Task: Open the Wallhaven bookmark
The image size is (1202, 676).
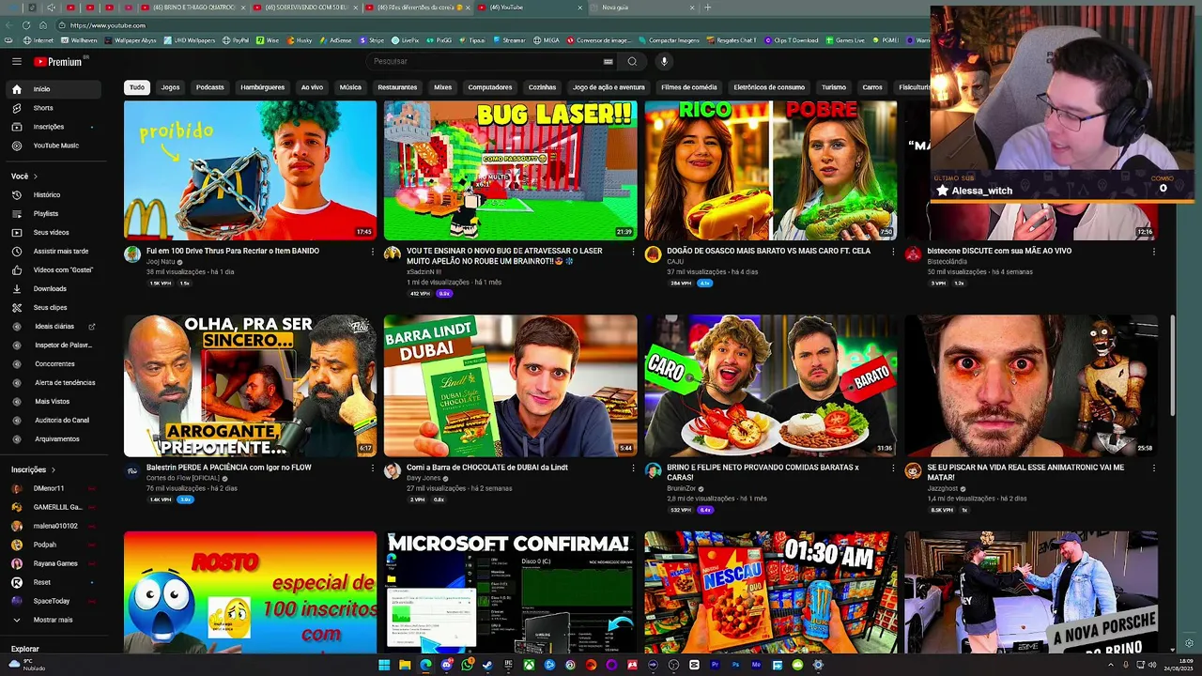Action: [x=79, y=40]
